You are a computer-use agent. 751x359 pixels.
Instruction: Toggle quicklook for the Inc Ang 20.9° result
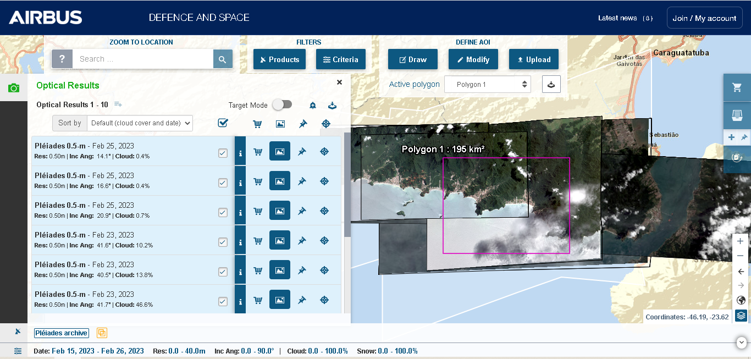[280, 211]
